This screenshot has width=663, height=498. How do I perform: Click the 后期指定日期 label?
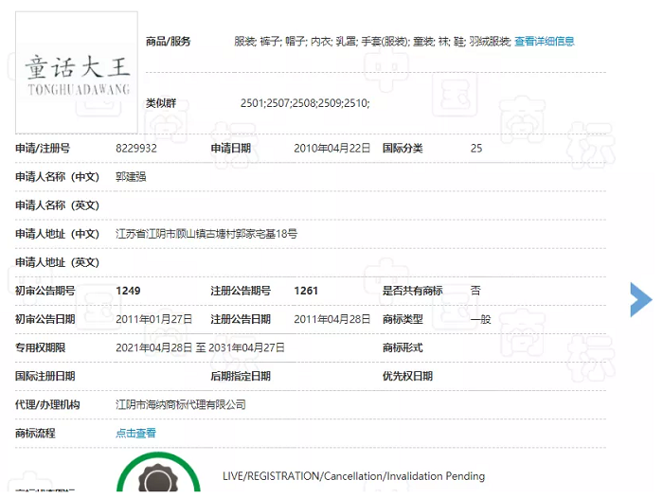click(241, 376)
